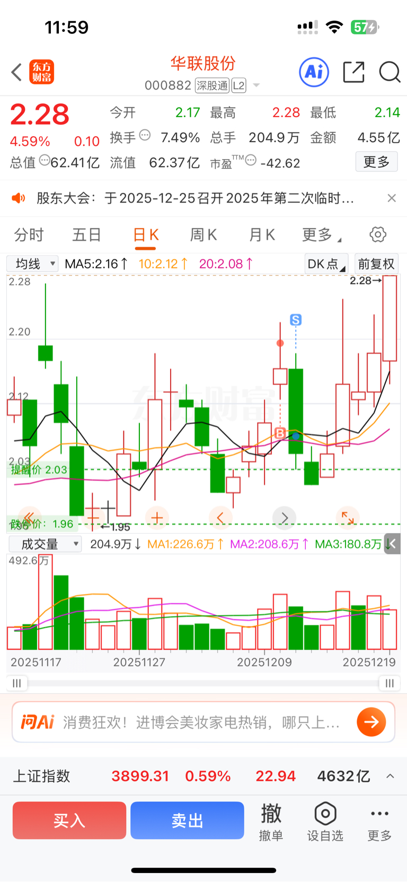Open the search magnifier icon
This screenshot has height=882, width=407.
[x=390, y=72]
